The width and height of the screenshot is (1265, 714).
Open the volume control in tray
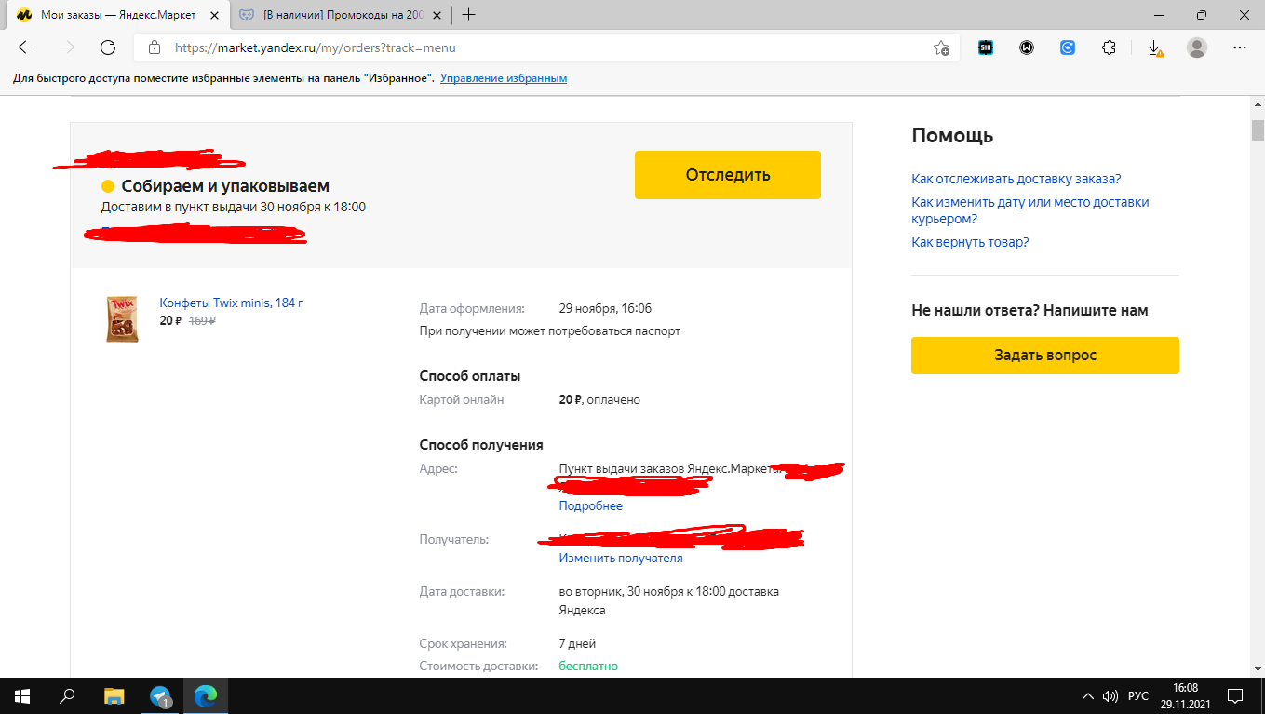[x=1110, y=695]
